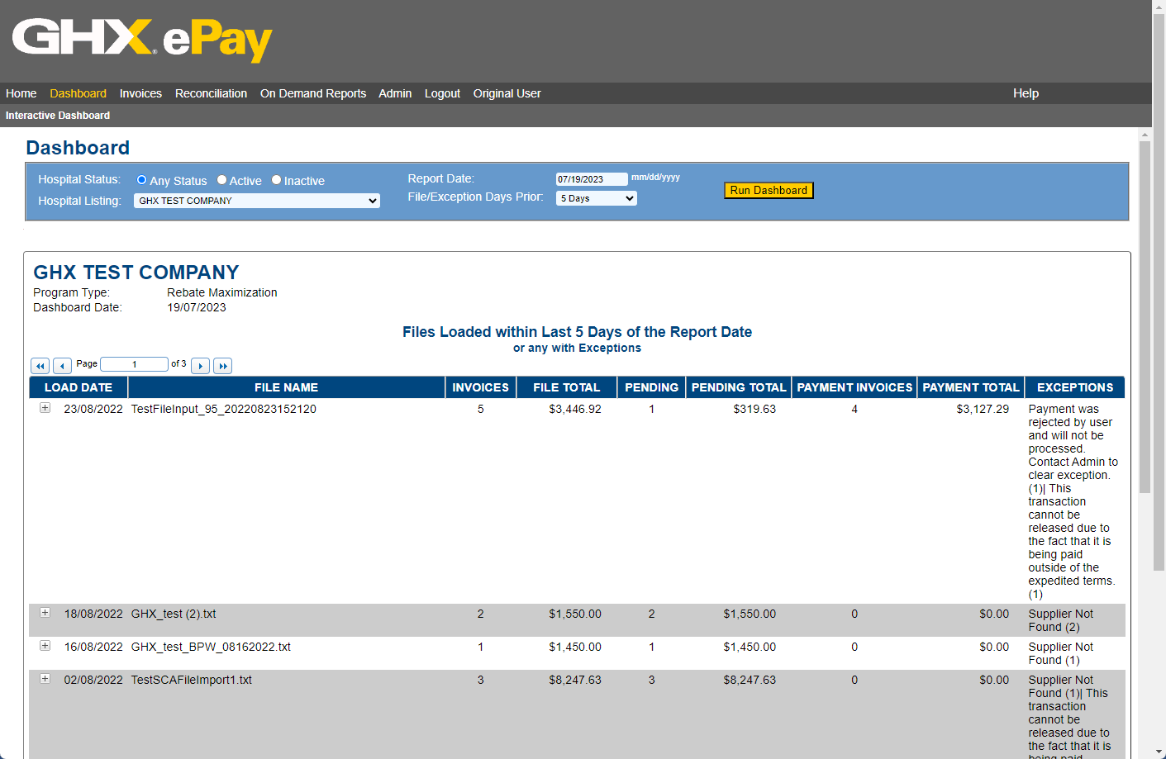Select the Inactive hospital status
Screen dimensions: 1166x759
[277, 180]
